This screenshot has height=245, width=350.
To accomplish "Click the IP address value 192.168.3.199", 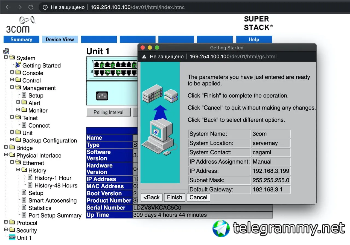I will tap(271, 171).
